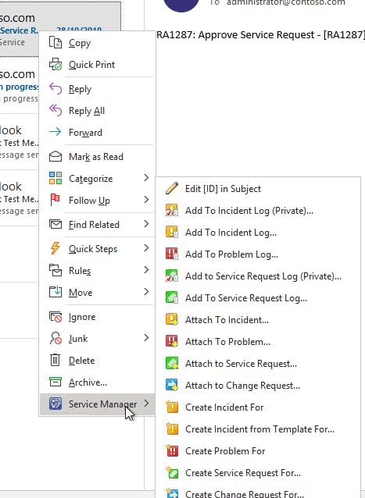The height and width of the screenshot is (498, 365).
Task: Click the Add To Problem Log red icon
Action: pos(172,254)
